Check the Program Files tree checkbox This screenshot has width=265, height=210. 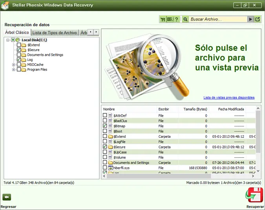(19, 69)
